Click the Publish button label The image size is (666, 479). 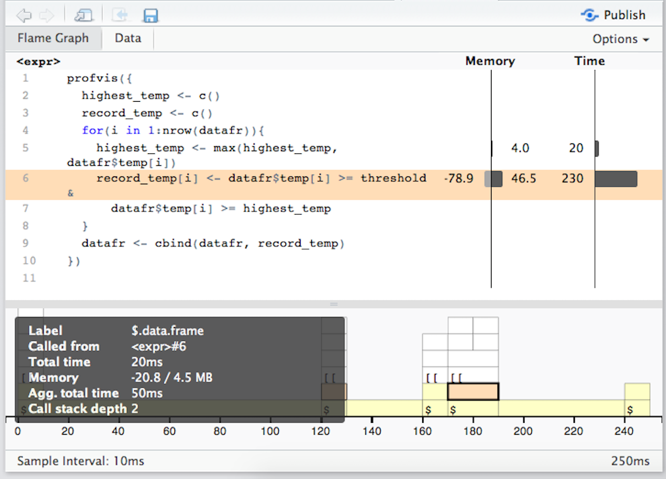coord(624,15)
